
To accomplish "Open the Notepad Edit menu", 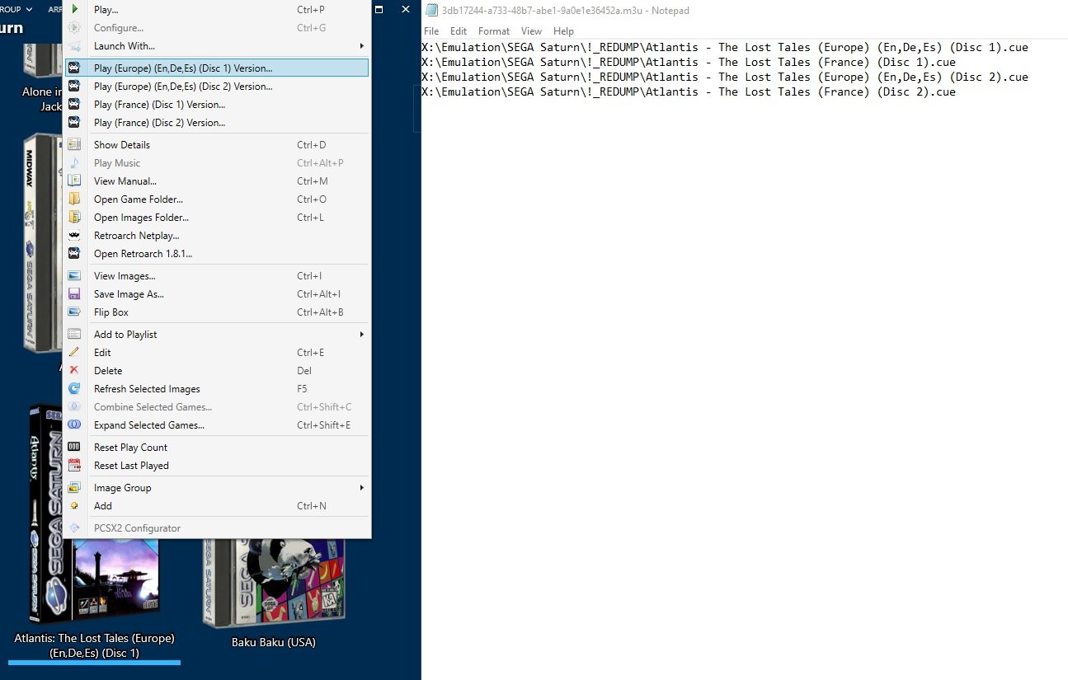I will tap(459, 31).
